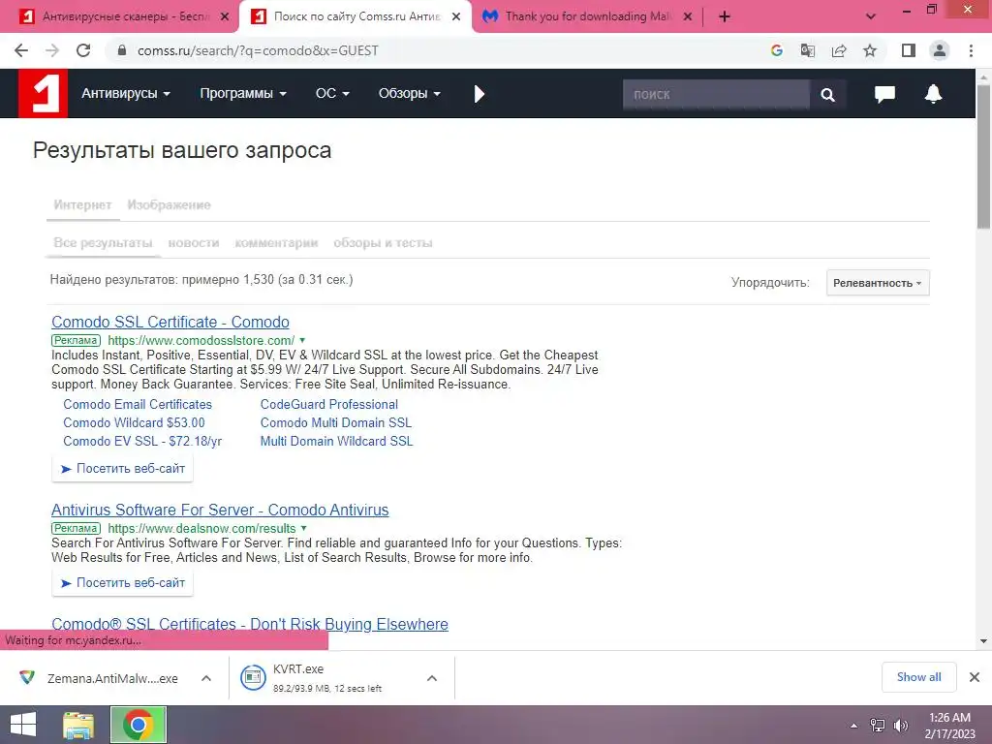Expand the Обзоры menu
This screenshot has height=744, width=992.
pyautogui.click(x=410, y=94)
